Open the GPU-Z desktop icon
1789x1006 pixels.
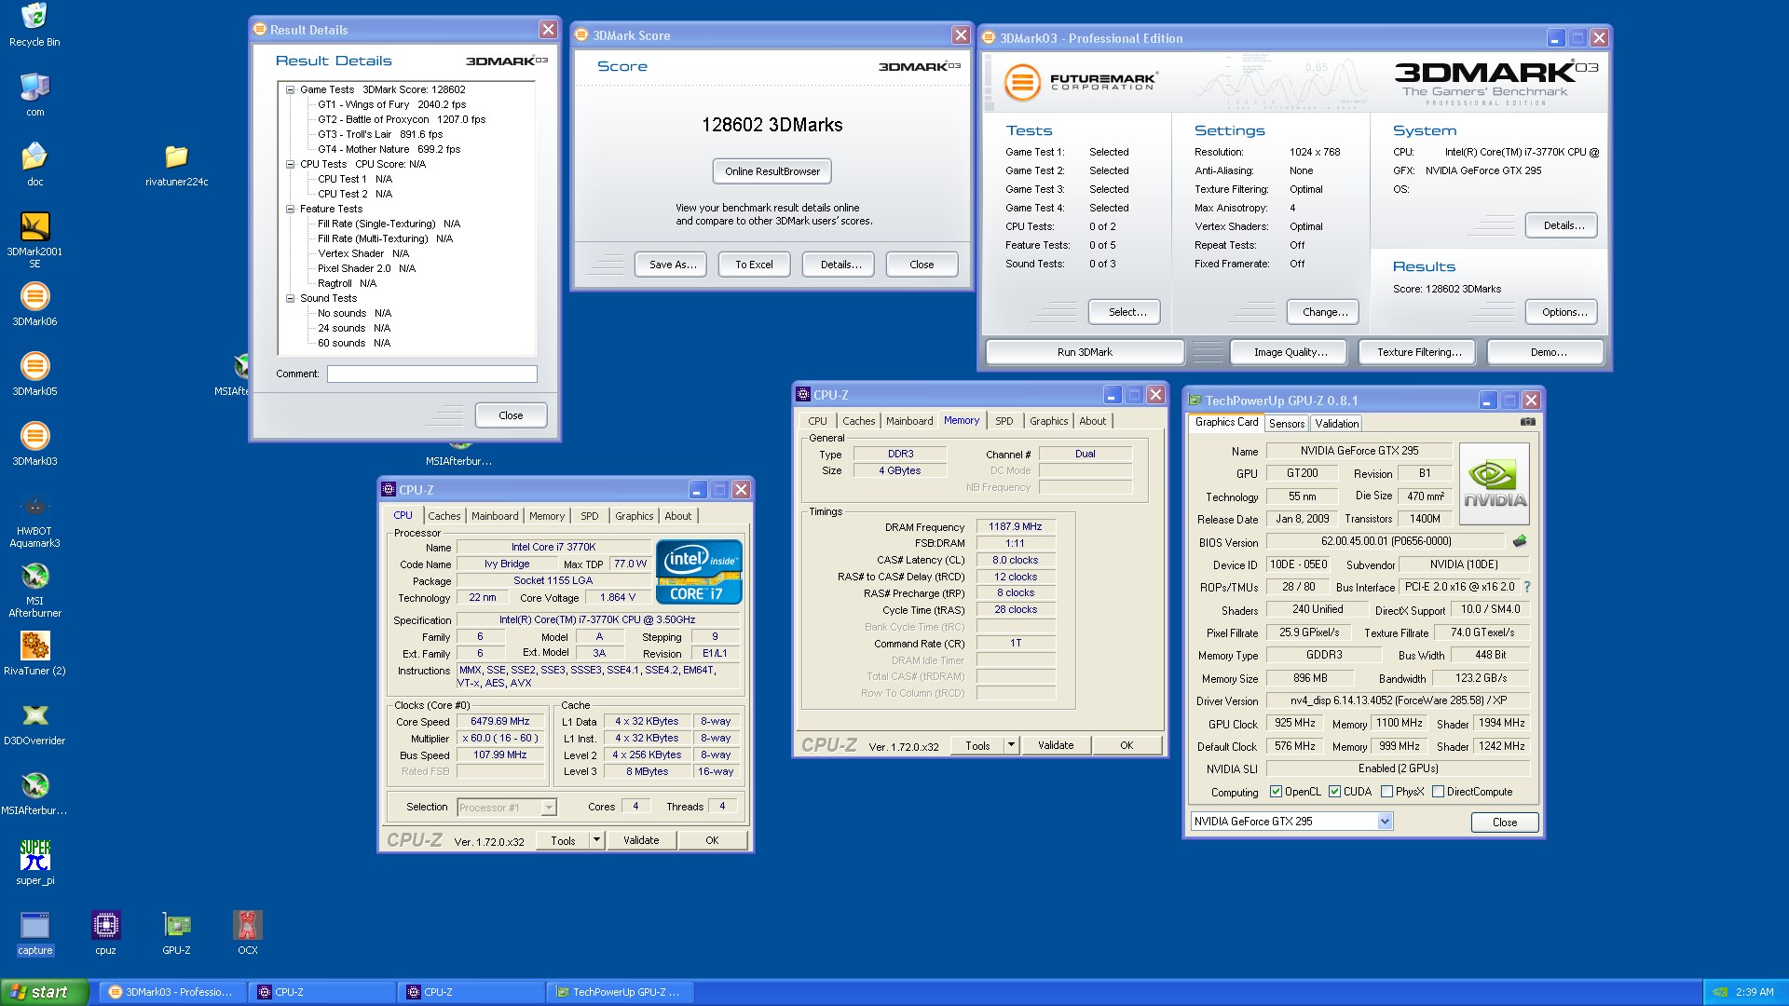tap(176, 933)
